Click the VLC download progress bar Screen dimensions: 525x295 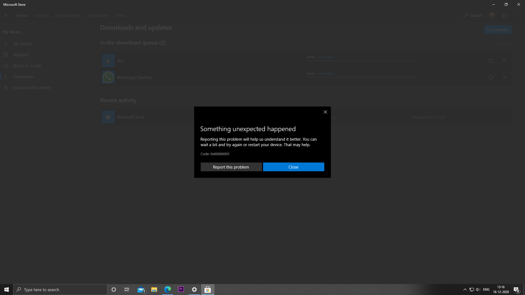(x=362, y=61)
